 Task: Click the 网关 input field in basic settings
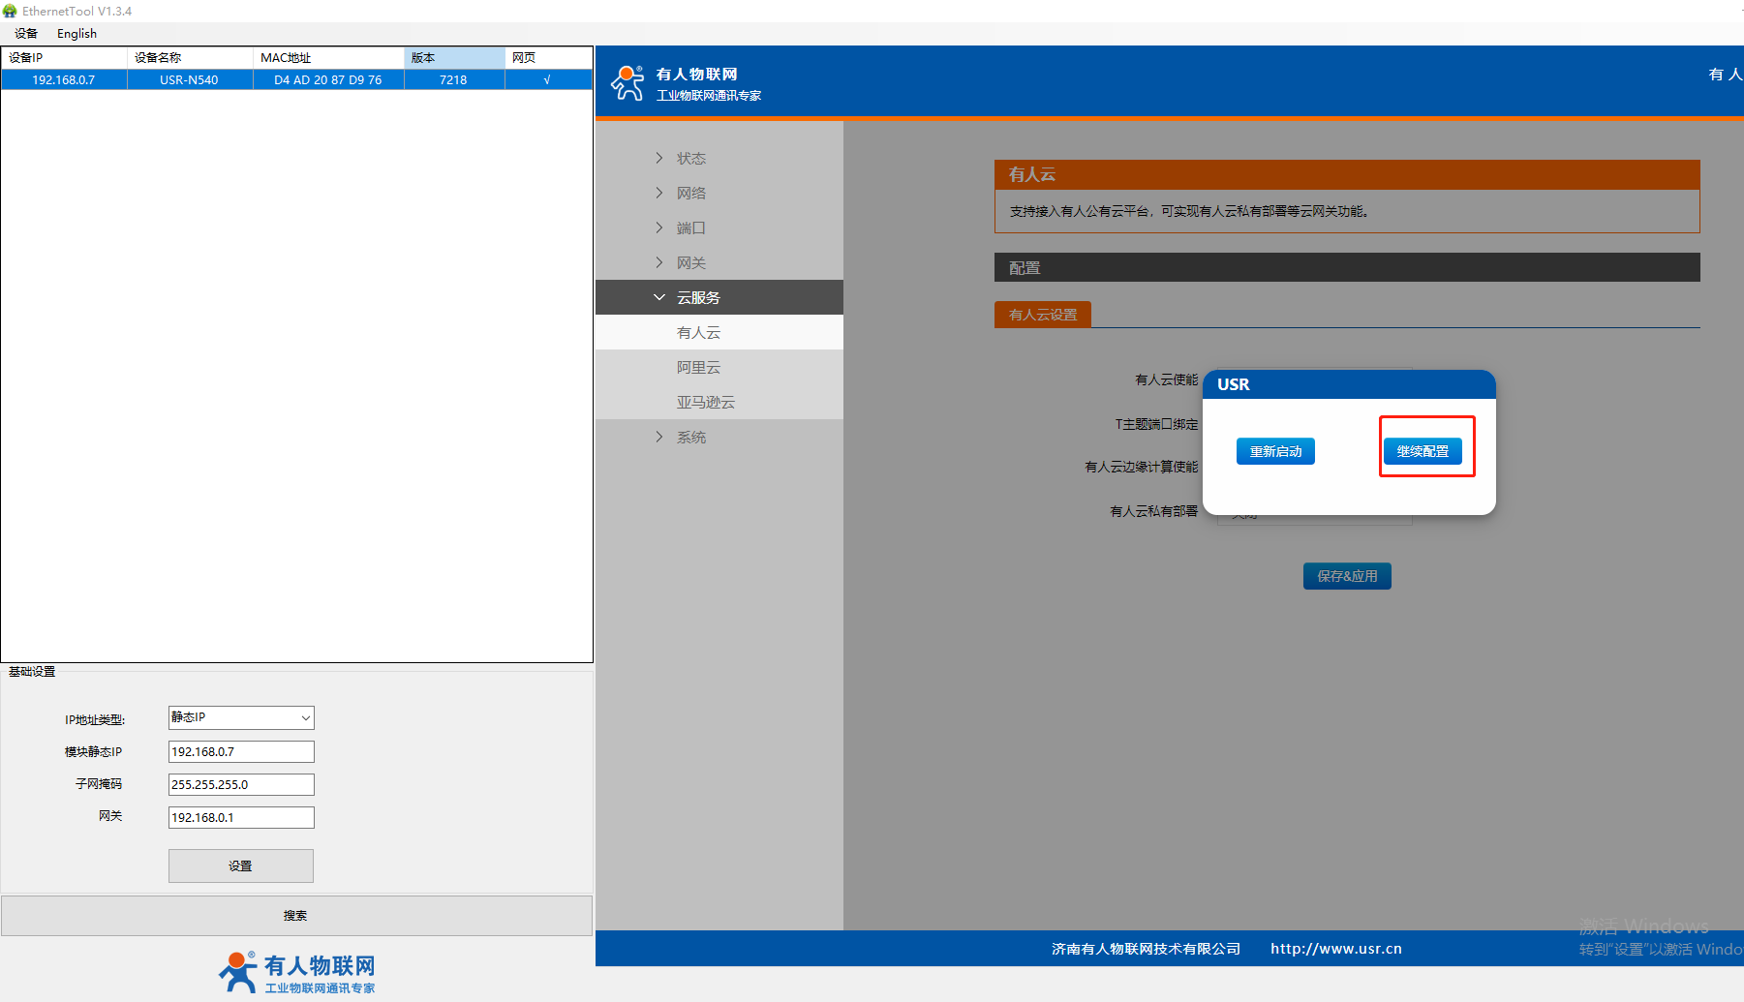pos(241,817)
